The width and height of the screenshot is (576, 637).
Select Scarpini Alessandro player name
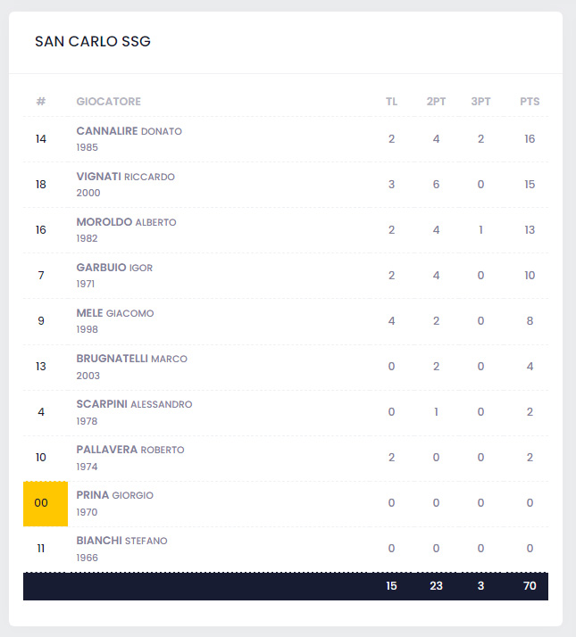tap(134, 404)
